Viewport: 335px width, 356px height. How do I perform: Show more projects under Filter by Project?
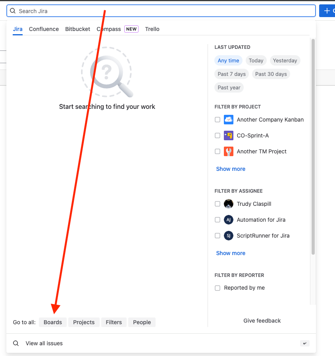[231, 169]
